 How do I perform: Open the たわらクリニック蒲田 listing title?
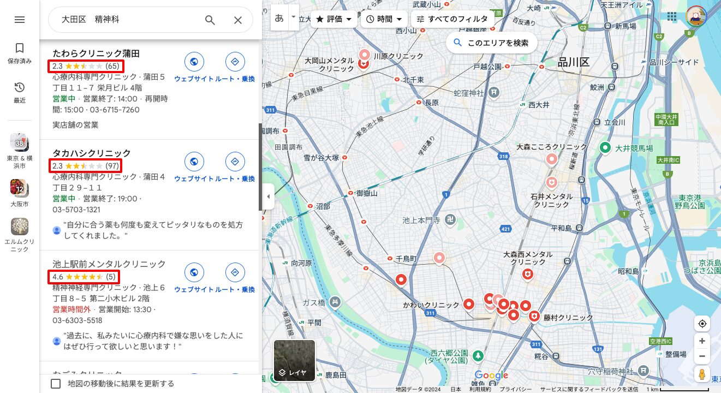coord(96,53)
